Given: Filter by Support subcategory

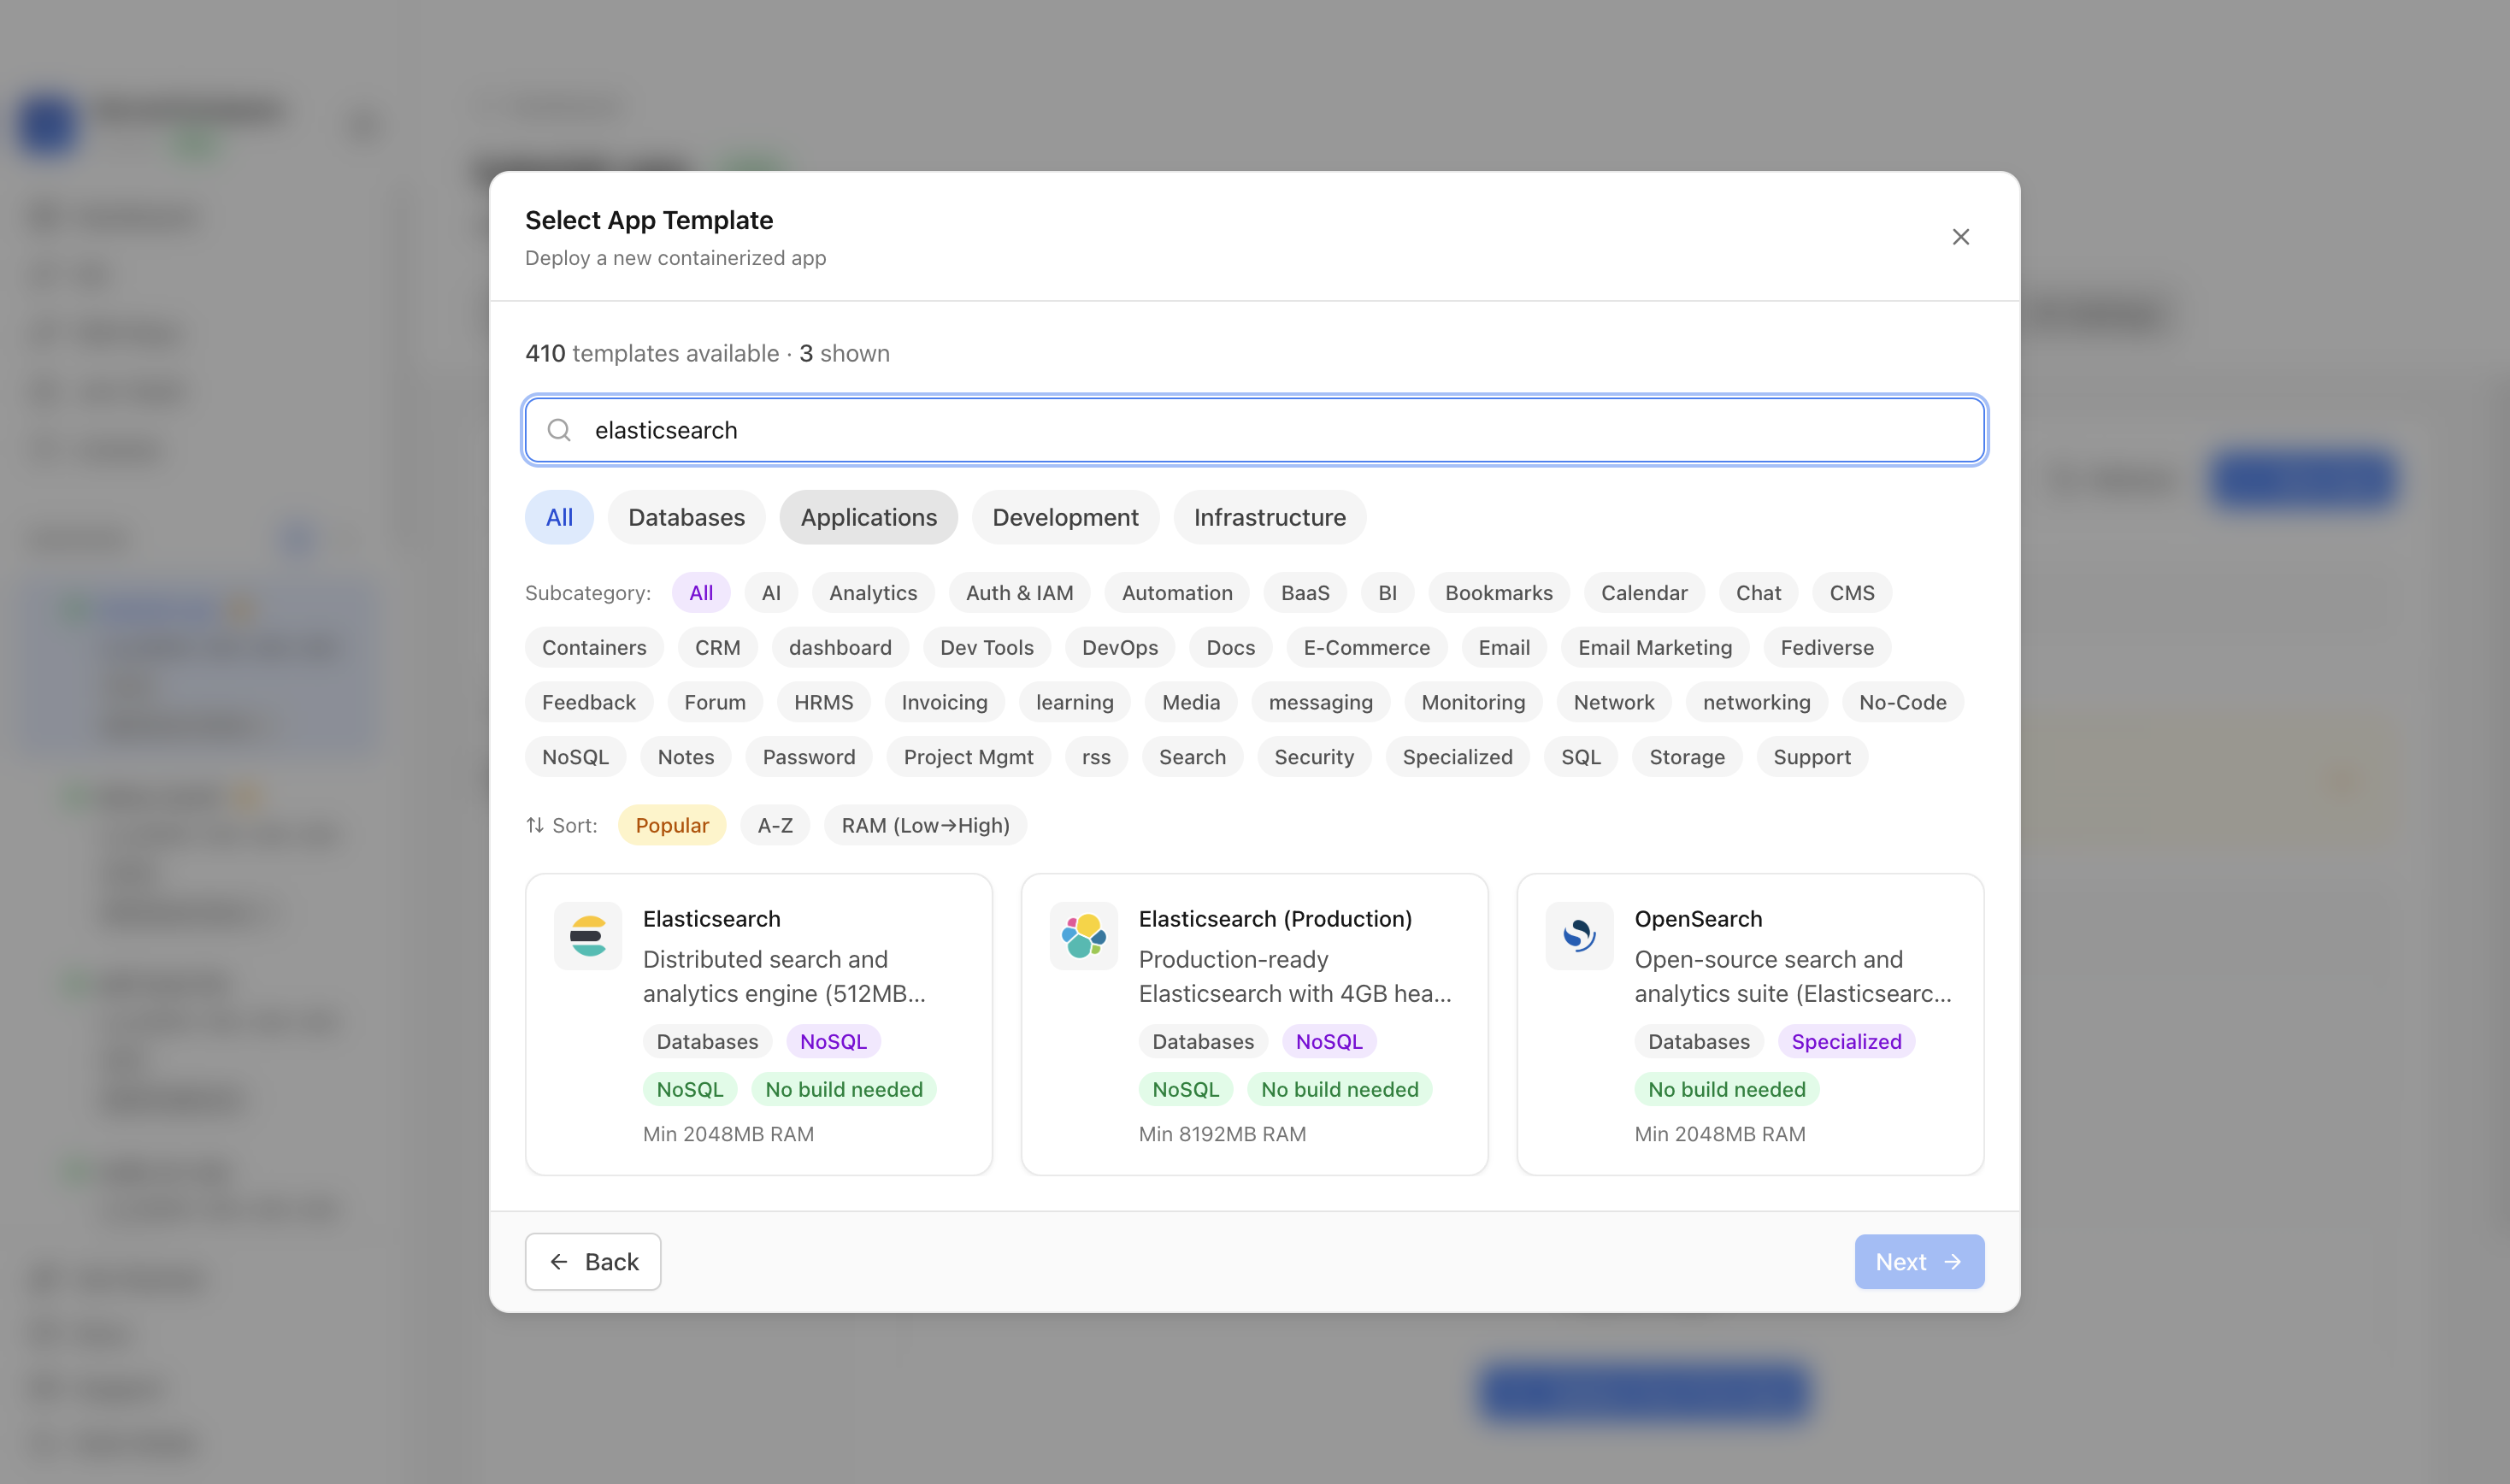Looking at the screenshot, I should [x=1811, y=757].
